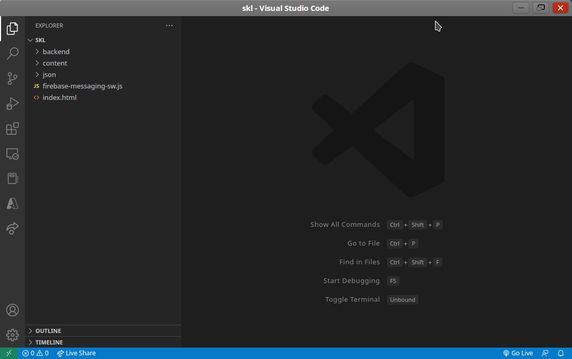Restore down the VS Code window
Viewport: 572px width, 359px height.
541,8
